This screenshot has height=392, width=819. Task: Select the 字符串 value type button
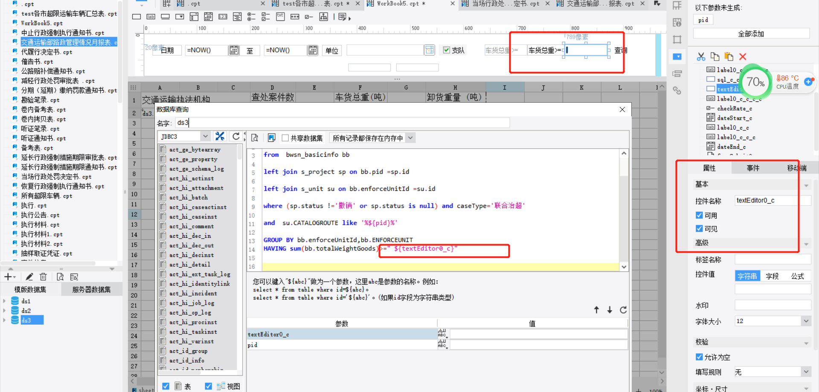point(747,276)
